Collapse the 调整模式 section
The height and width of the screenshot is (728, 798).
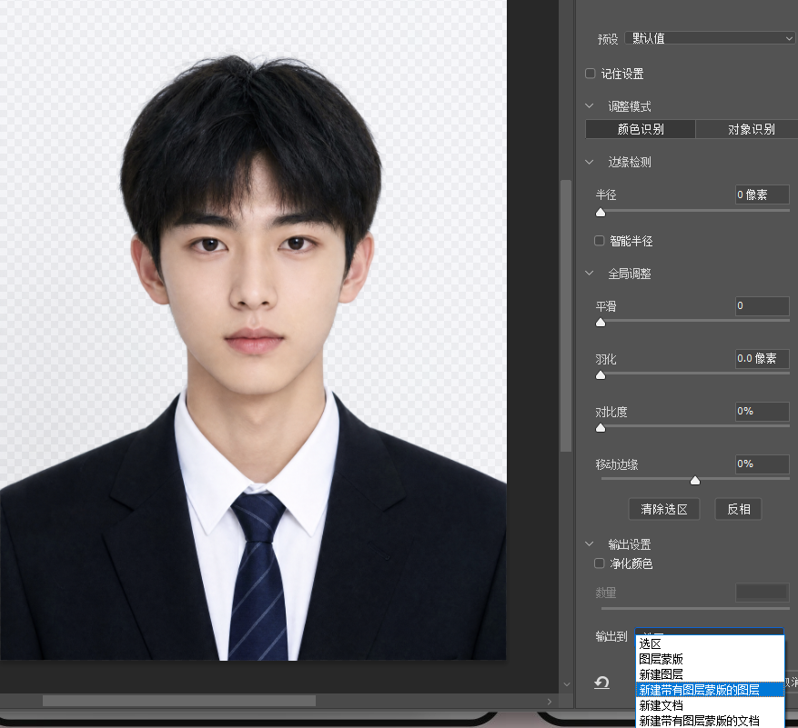[590, 105]
